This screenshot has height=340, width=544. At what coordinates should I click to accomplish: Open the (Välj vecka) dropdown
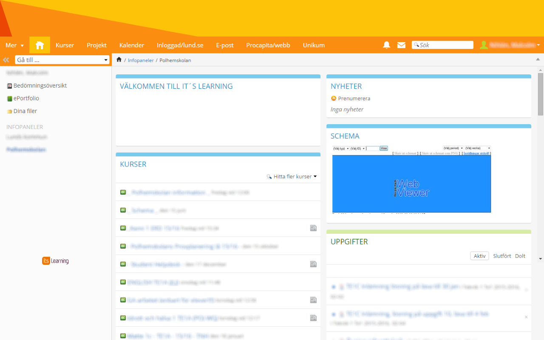click(x=478, y=148)
